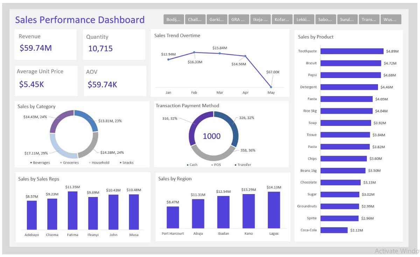420x257 pixels.
Task: Select the Kofar... slicer button
Action: (282, 20)
